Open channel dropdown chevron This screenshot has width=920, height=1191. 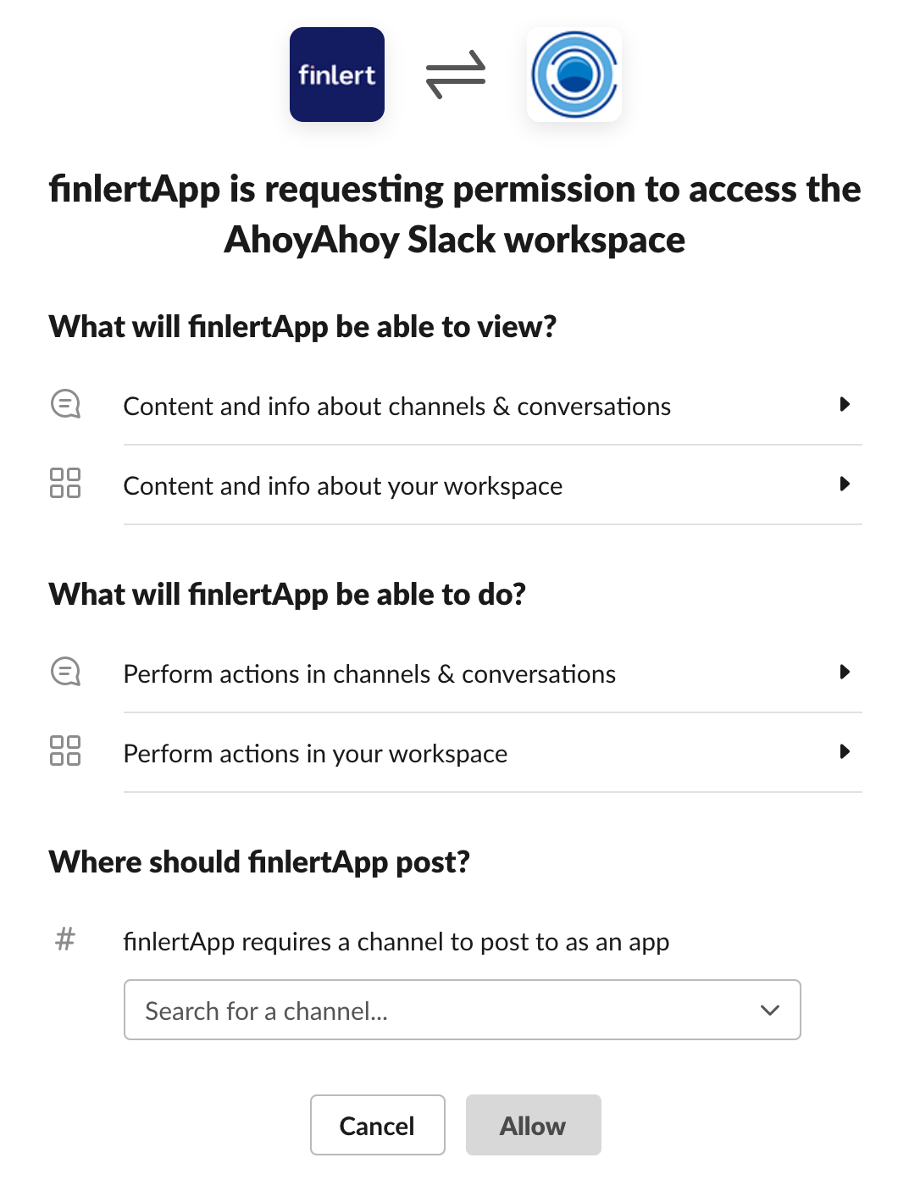769,1010
